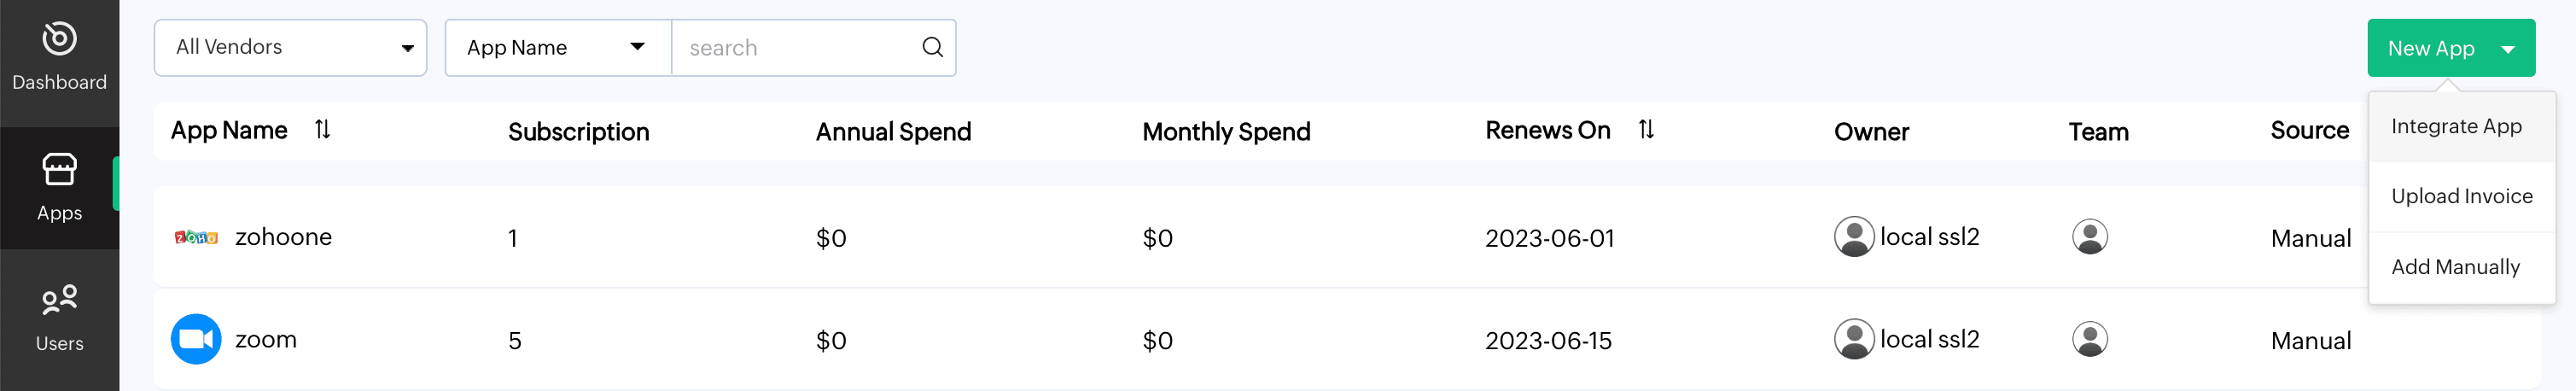The width and height of the screenshot is (2576, 391).
Task: Click the search magnifier icon
Action: coord(932,47)
